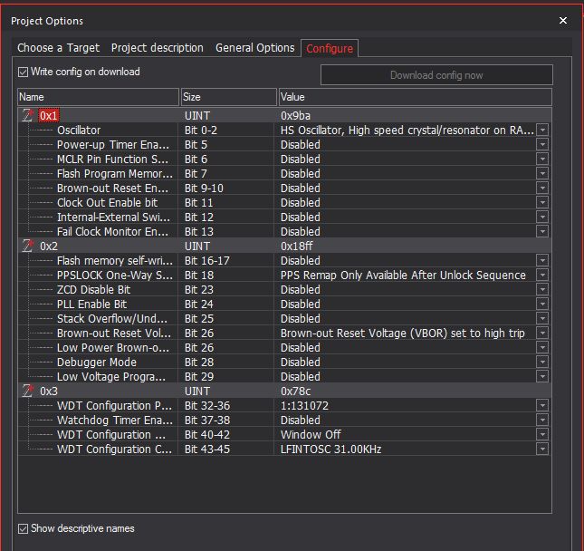Open Brown-out Reset Voltage dropdown
Viewport: 584px width, 551px height.
(542, 333)
